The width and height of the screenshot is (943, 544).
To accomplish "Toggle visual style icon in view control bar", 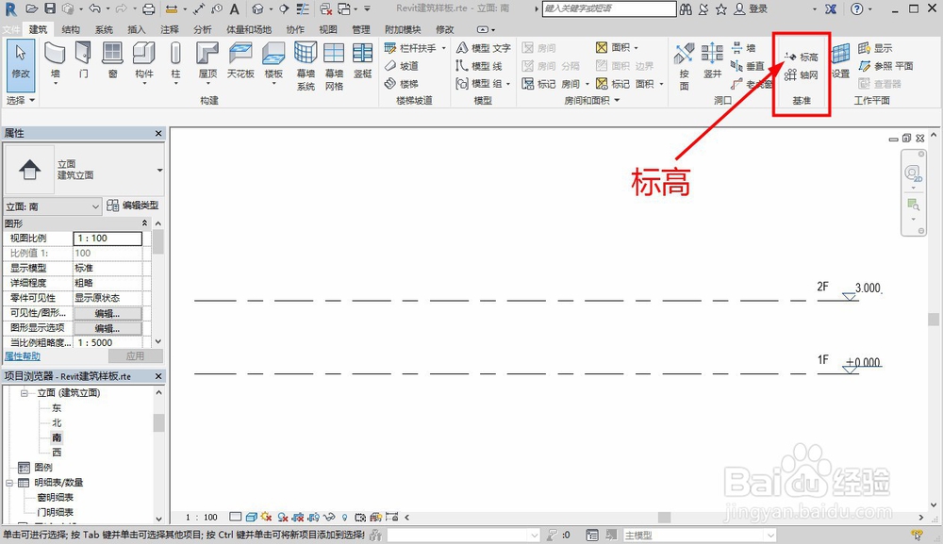I will [252, 517].
